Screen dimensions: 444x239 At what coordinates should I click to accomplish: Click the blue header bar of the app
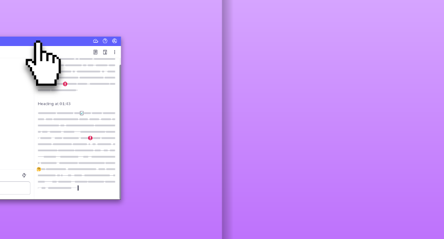(x=67, y=41)
